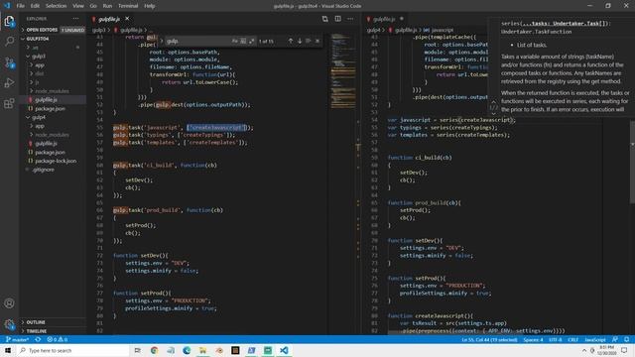
Task: Close the find widget
Action: [317, 41]
